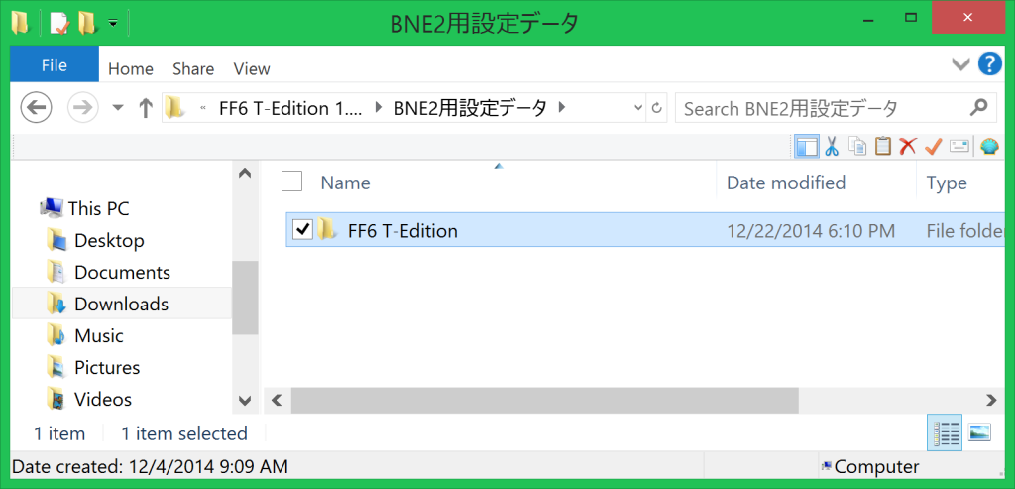Image resolution: width=1015 pixels, height=489 pixels.
Task: Open the Quick Access Toolbar customize dropdown
Action: pyautogui.click(x=113, y=24)
